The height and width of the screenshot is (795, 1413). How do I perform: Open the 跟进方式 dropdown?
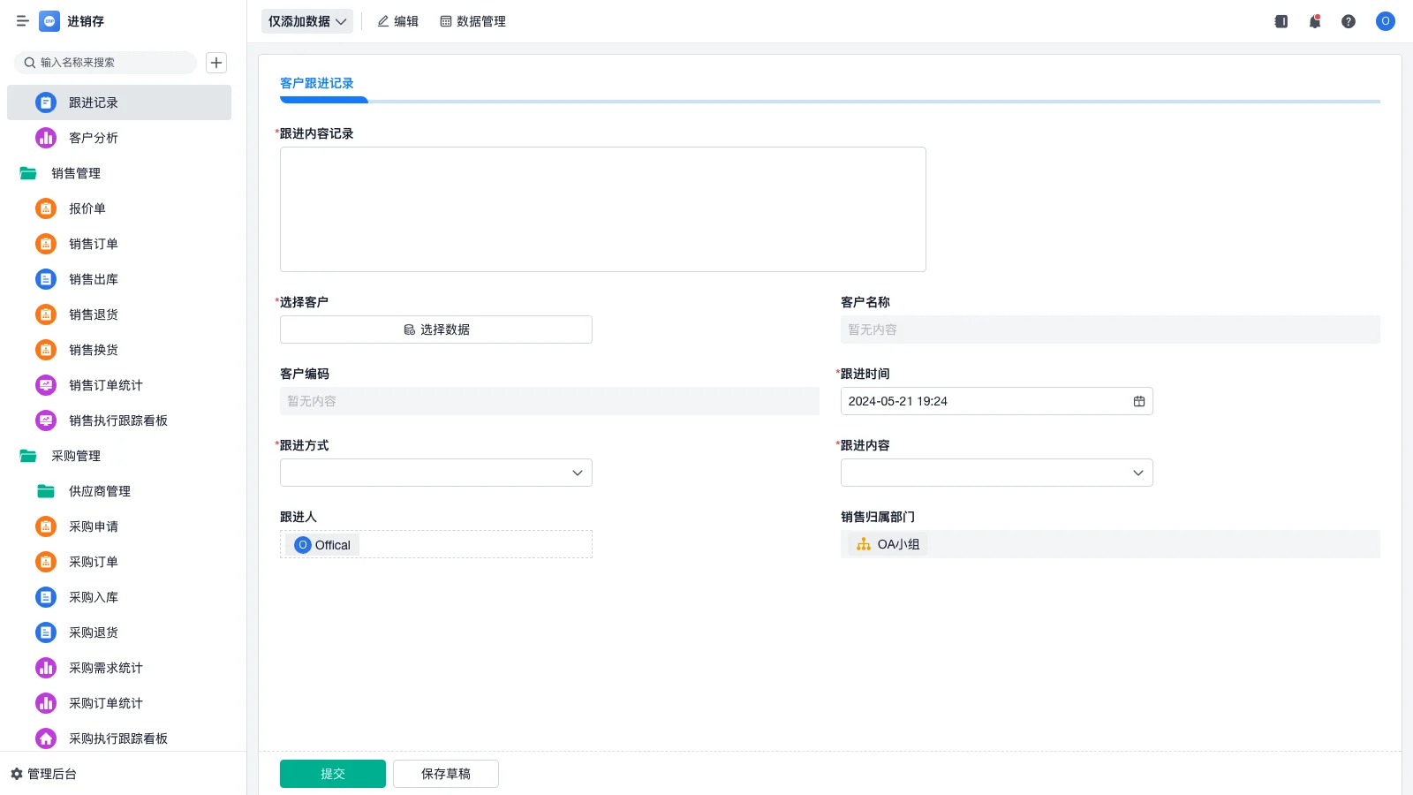[436, 473]
